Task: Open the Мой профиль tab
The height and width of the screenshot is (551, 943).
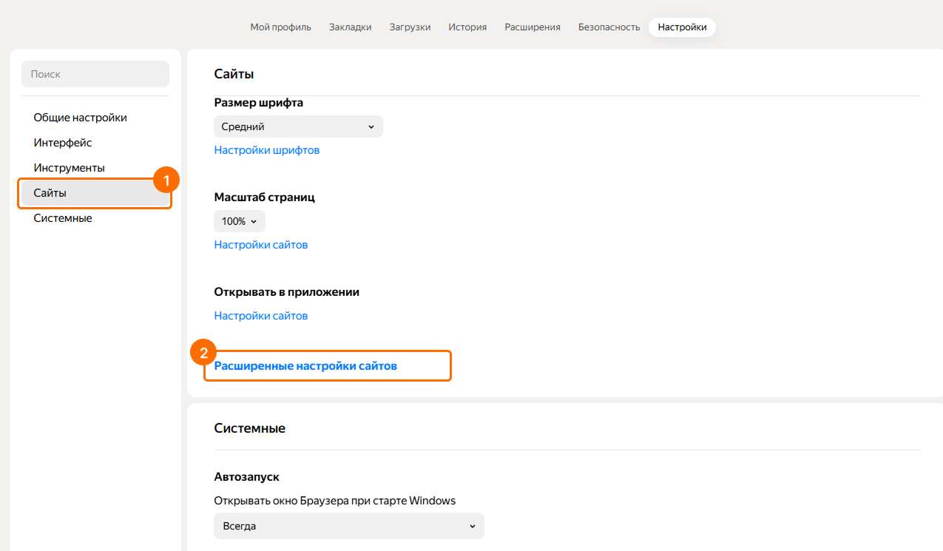Action: pos(280,27)
